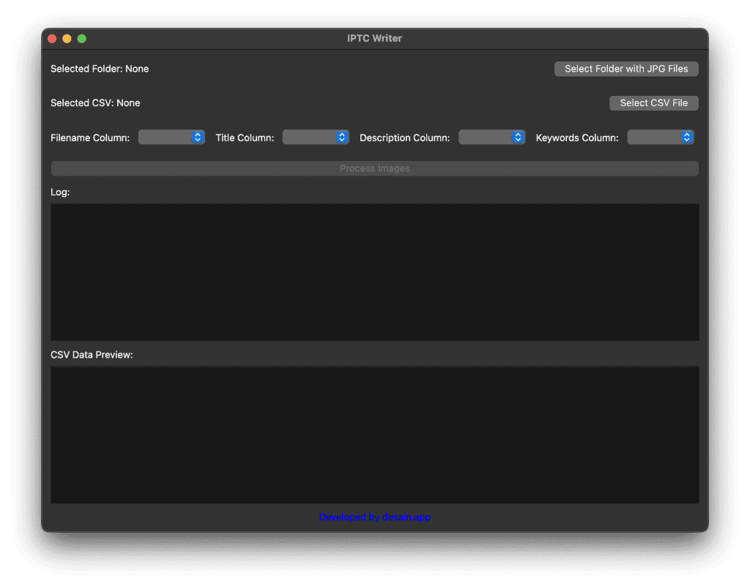The width and height of the screenshot is (750, 587).
Task: Open the Developed by desain.app link
Action: (374, 517)
